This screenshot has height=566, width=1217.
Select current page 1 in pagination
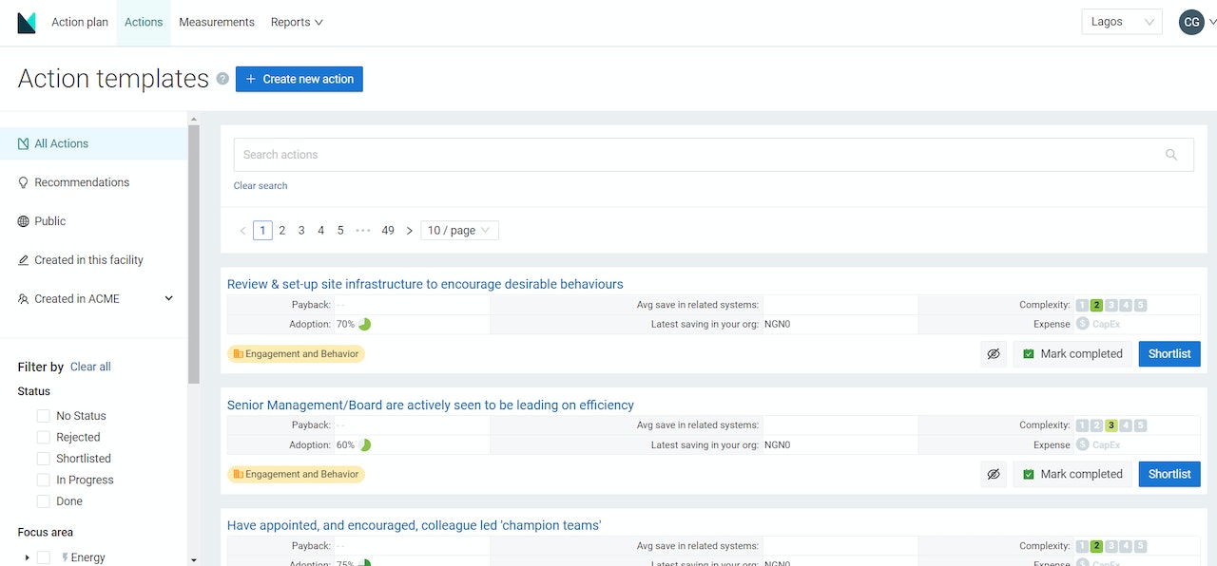pos(262,231)
